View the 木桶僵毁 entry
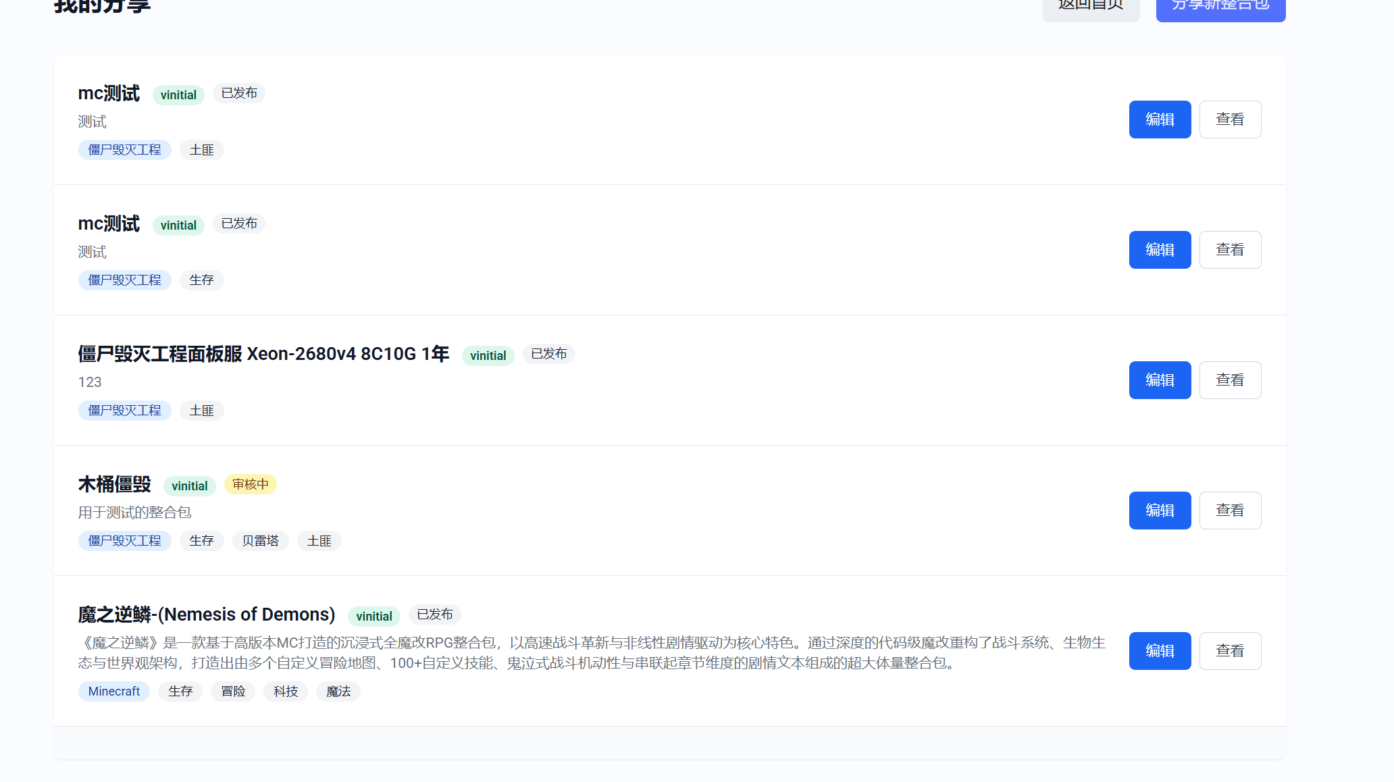 coord(1230,511)
